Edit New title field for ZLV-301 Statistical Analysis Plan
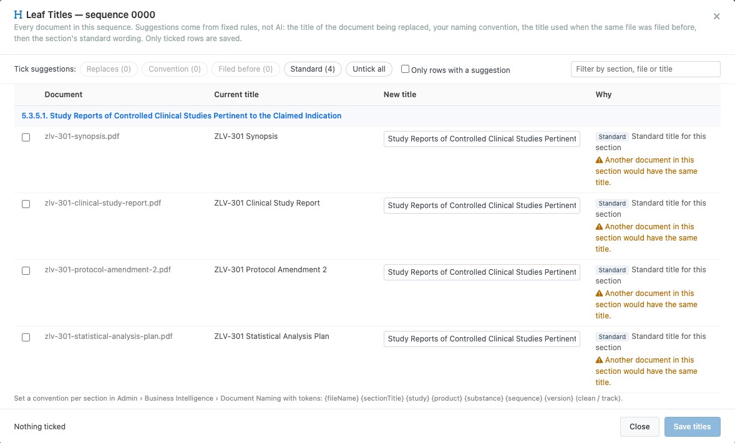The width and height of the screenshot is (735, 443). [482, 339]
